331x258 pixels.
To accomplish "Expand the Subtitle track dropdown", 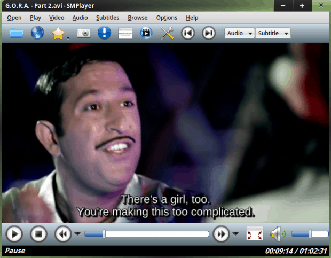I will coord(273,33).
